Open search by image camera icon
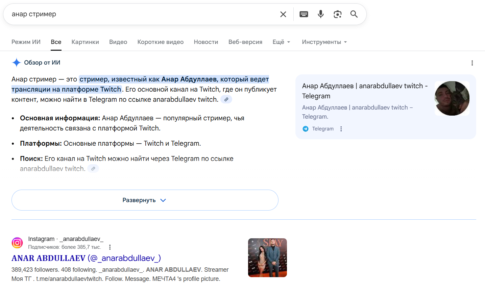This screenshot has width=485, height=291. [337, 14]
